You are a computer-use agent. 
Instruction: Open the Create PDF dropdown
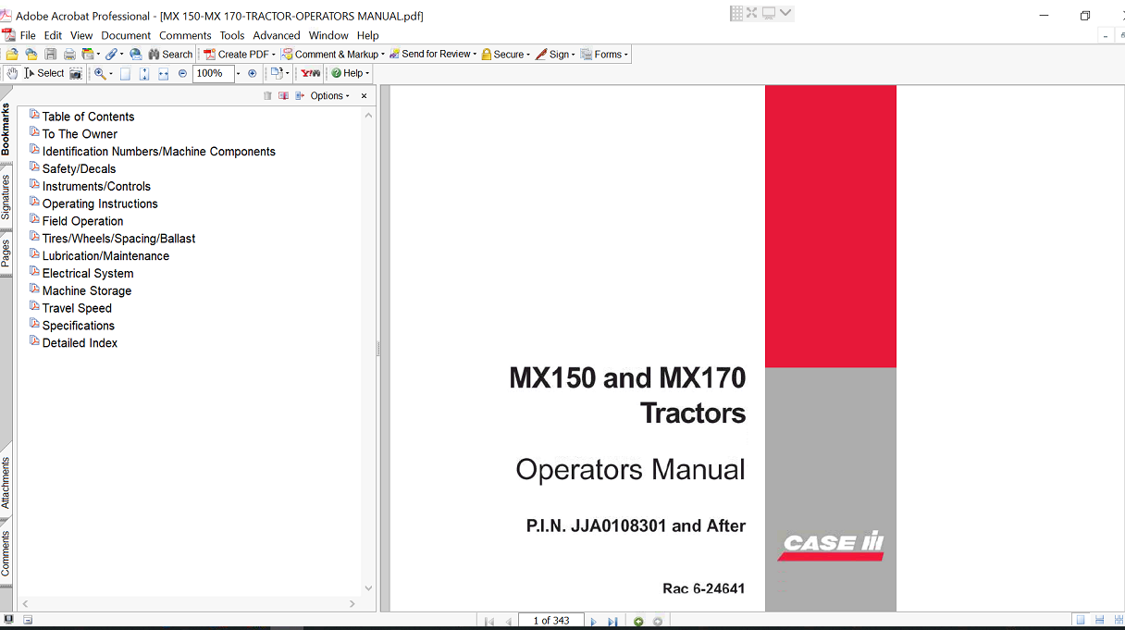pos(240,55)
